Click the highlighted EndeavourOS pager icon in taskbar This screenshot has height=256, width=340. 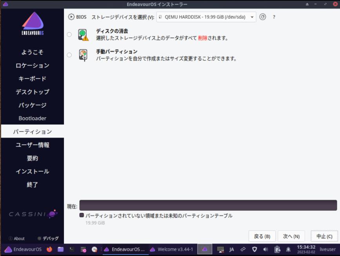[x=205, y=249]
